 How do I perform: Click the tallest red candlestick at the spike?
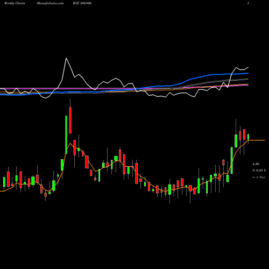70,120
